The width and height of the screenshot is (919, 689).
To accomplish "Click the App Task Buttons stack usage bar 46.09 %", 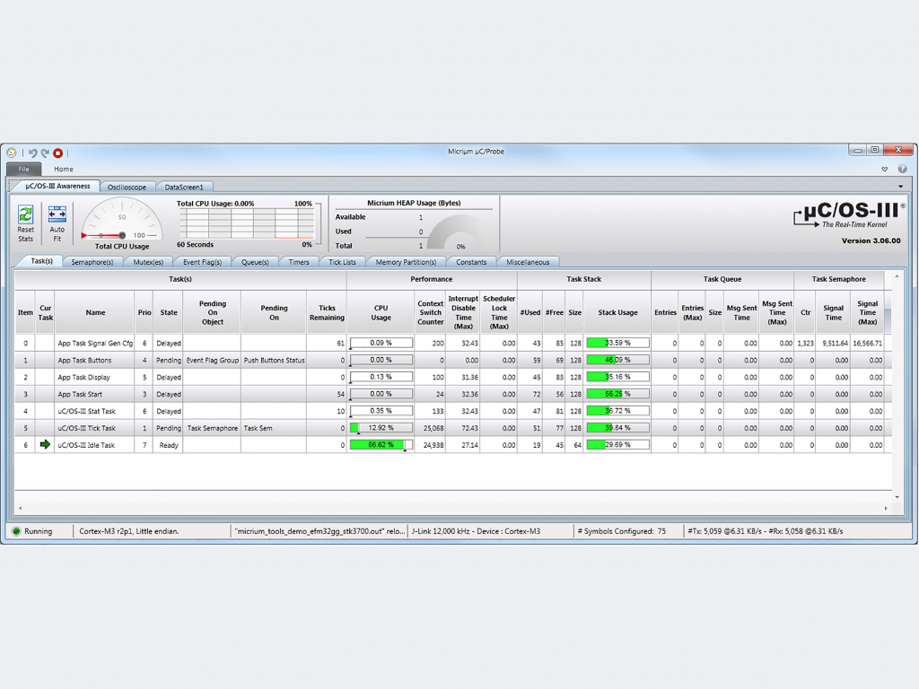I will (x=617, y=360).
